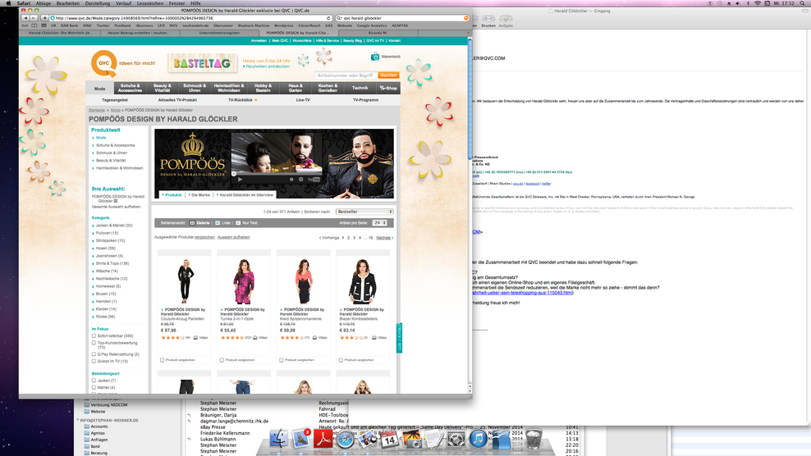The height and width of the screenshot is (456, 811).
Task: Open Schuhe & Accessoires navigation tab
Action: (130, 88)
